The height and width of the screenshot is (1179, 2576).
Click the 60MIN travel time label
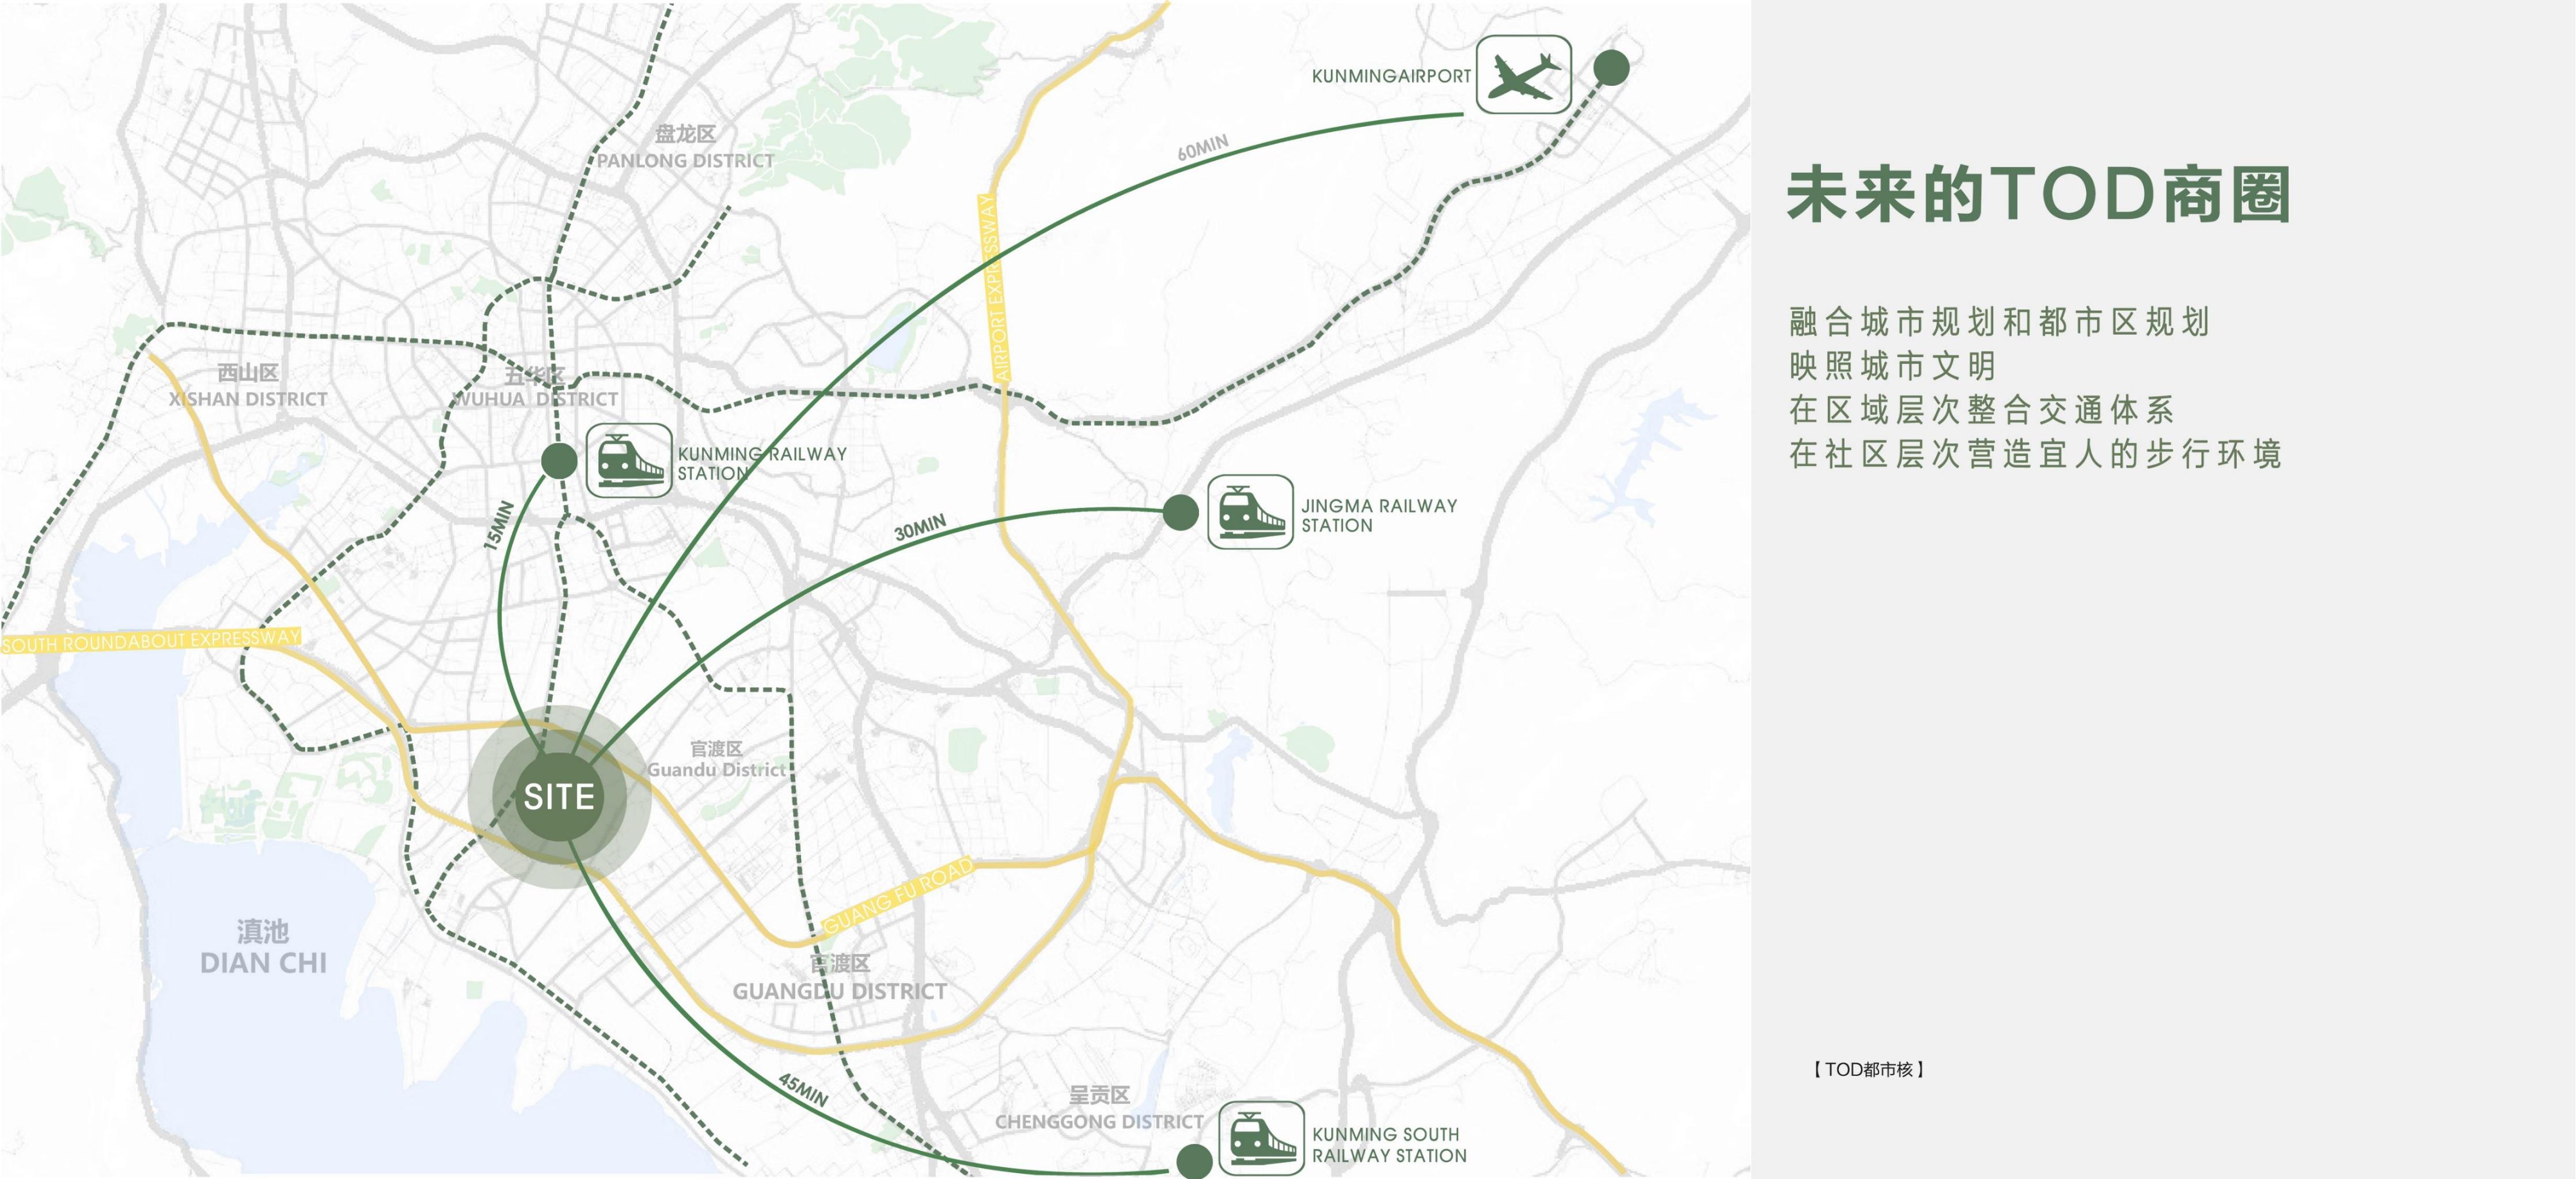click(x=1202, y=148)
